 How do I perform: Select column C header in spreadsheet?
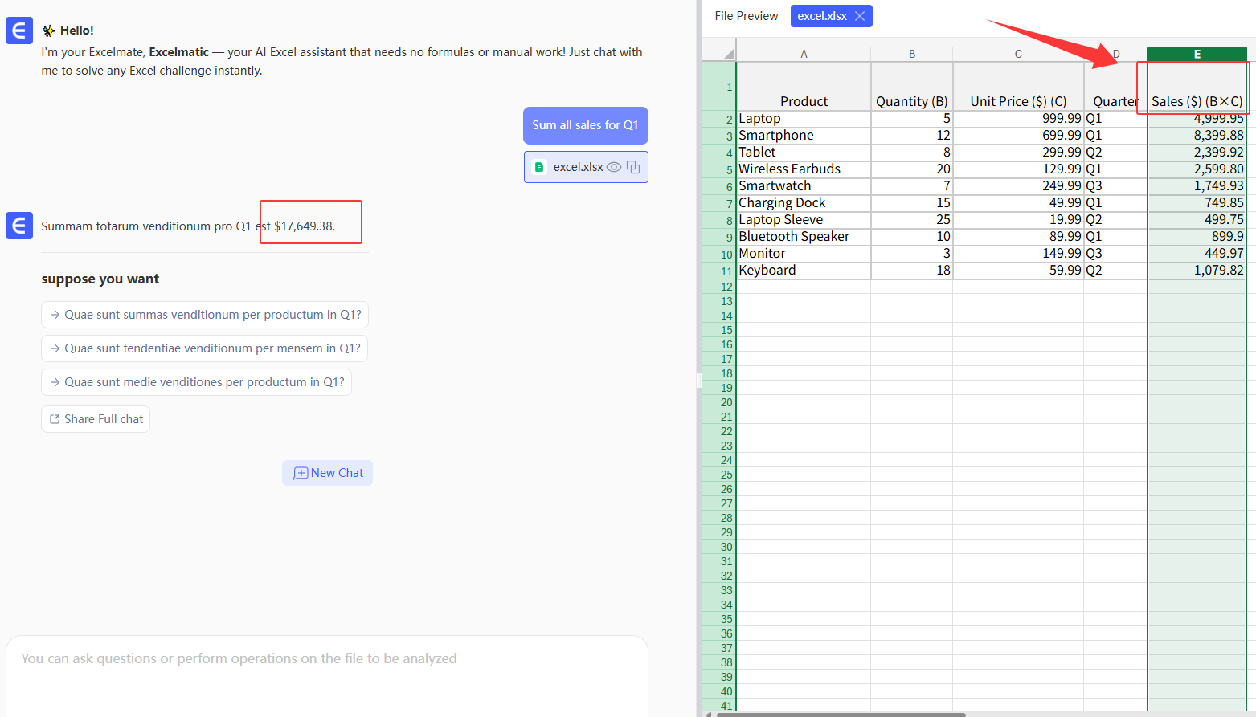coord(1018,54)
